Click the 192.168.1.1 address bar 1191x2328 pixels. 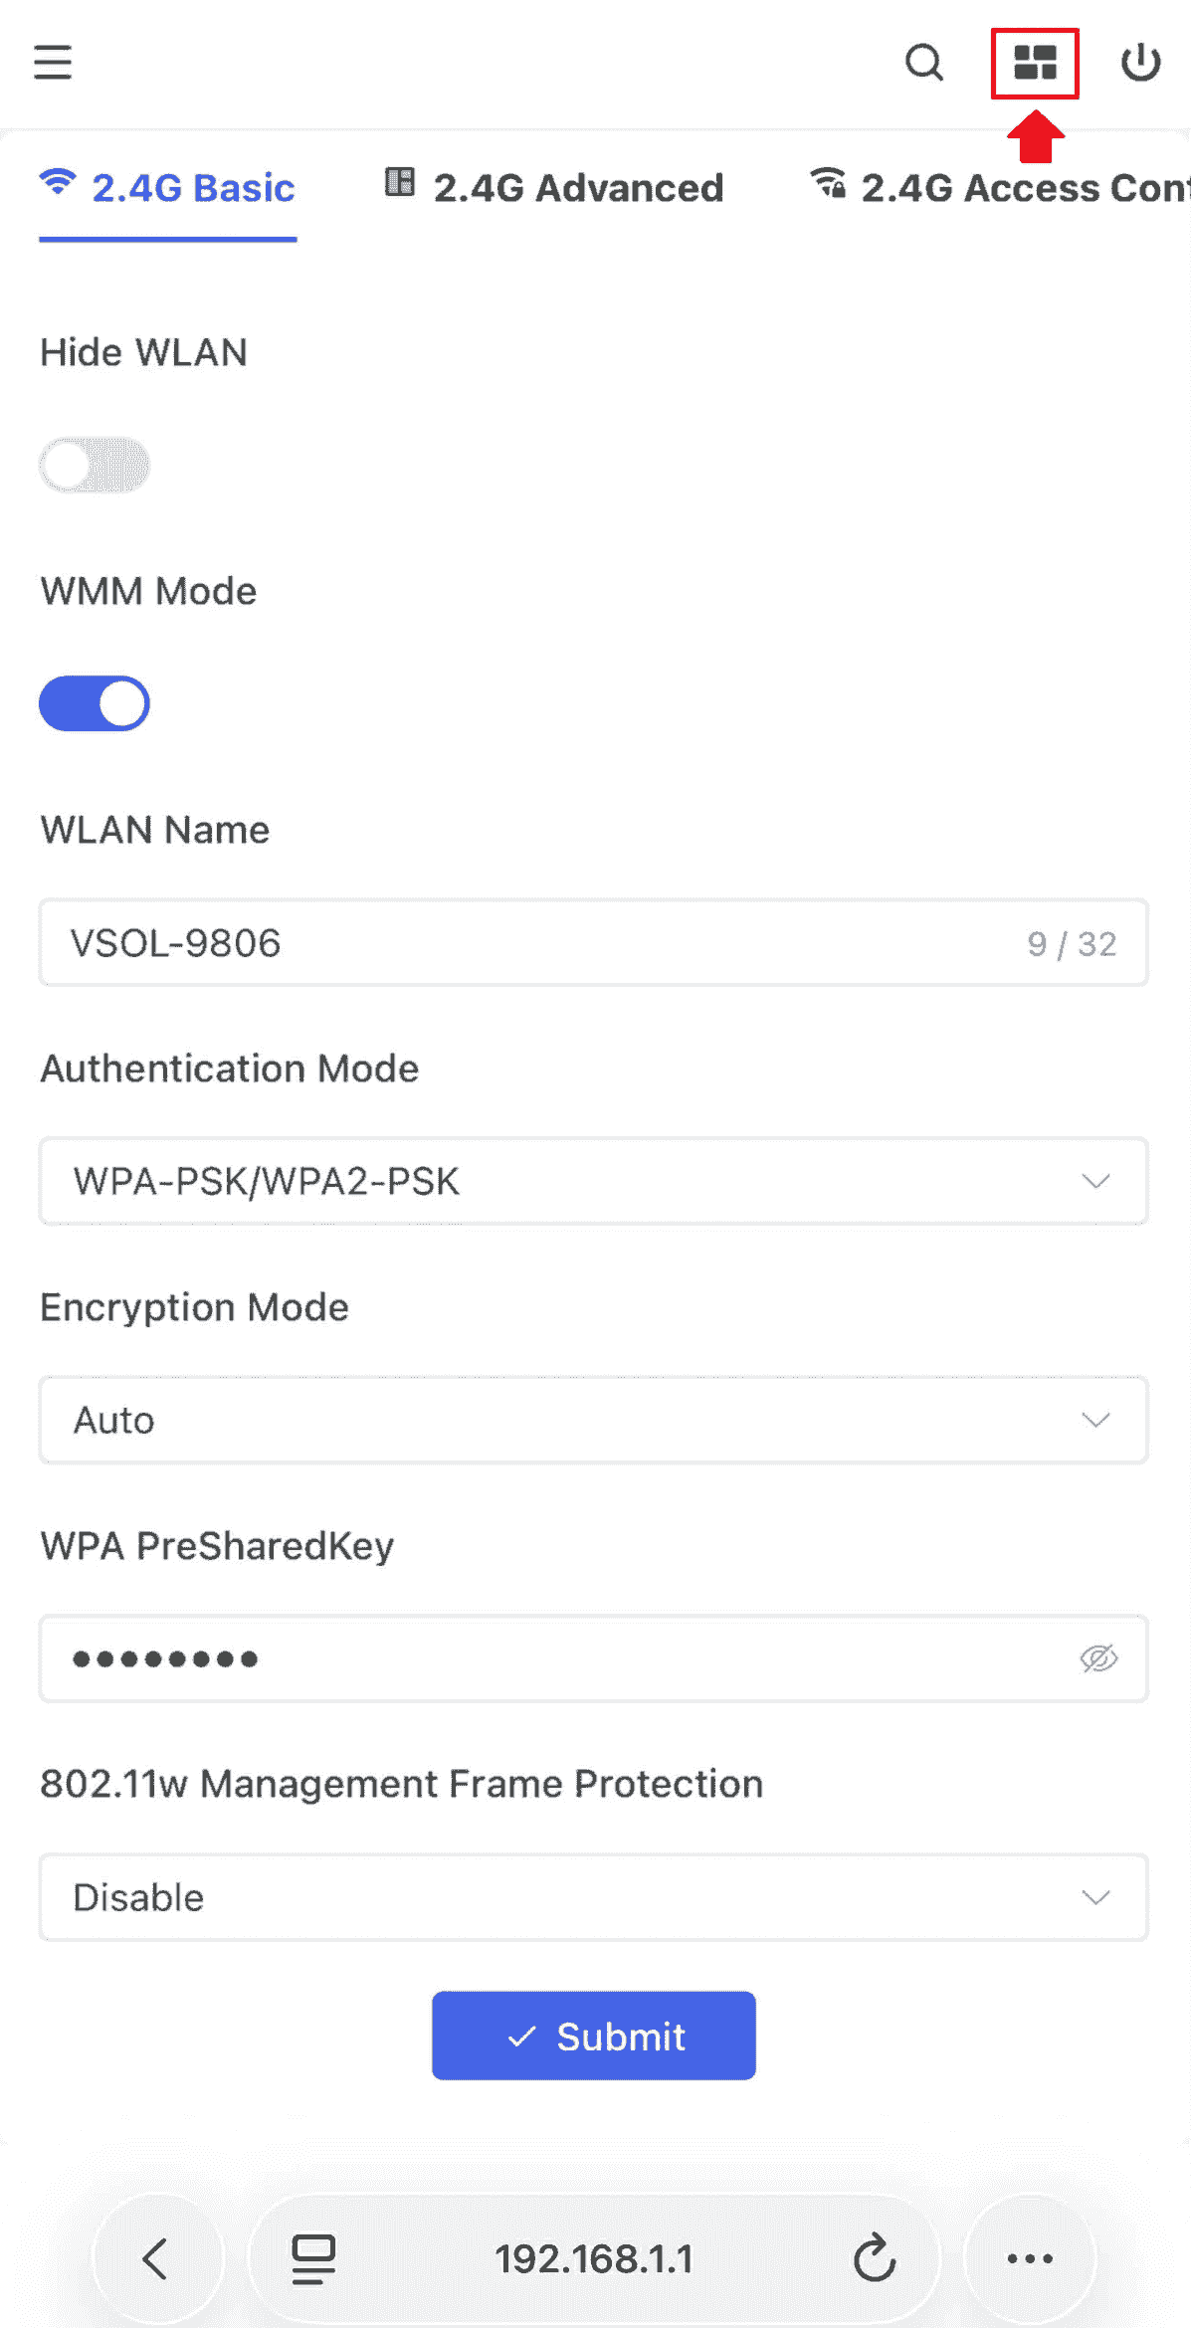point(594,2258)
